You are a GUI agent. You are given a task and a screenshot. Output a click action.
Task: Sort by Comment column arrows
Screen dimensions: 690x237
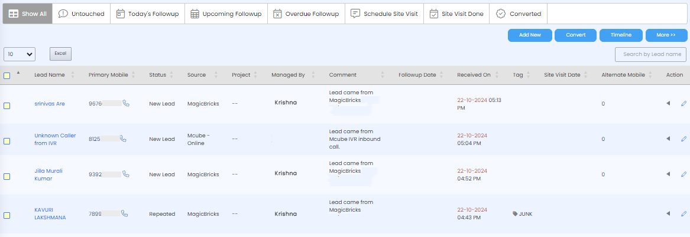383,75
